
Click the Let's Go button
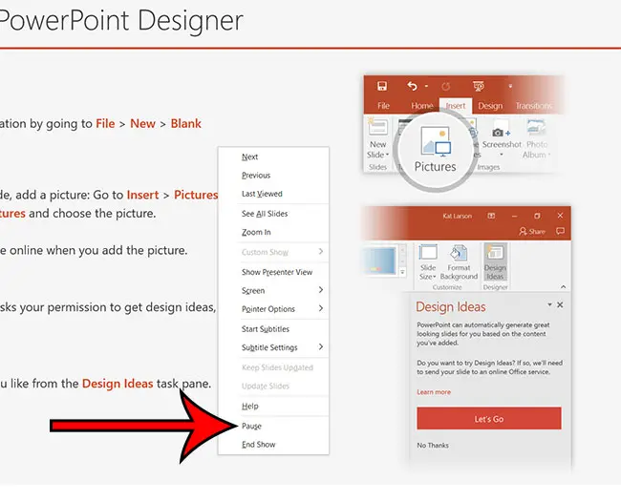pyautogui.click(x=489, y=419)
